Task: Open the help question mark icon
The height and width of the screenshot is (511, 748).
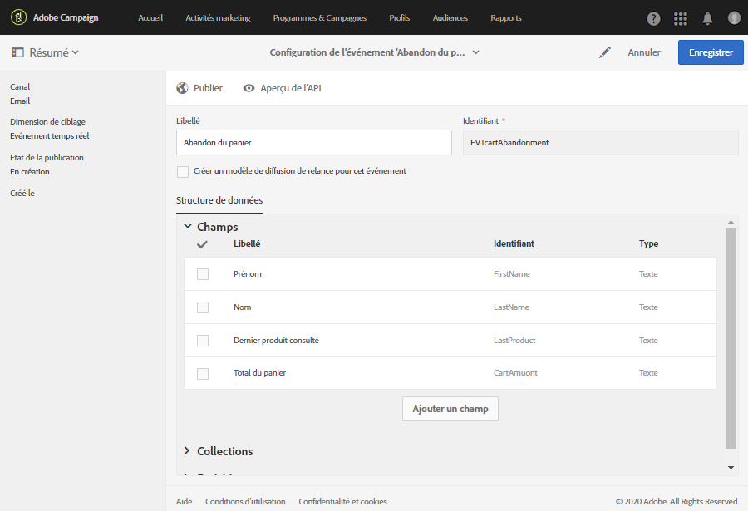Action: point(654,18)
